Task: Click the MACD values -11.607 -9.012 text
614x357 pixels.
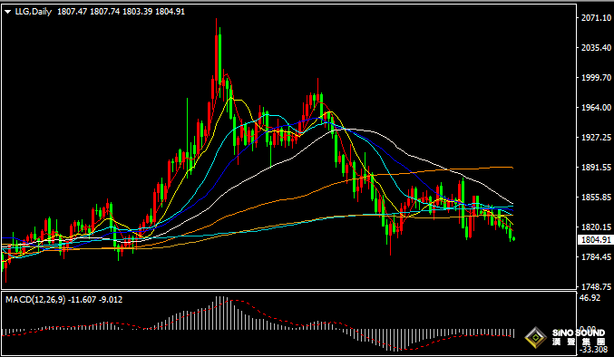Action: (95, 300)
